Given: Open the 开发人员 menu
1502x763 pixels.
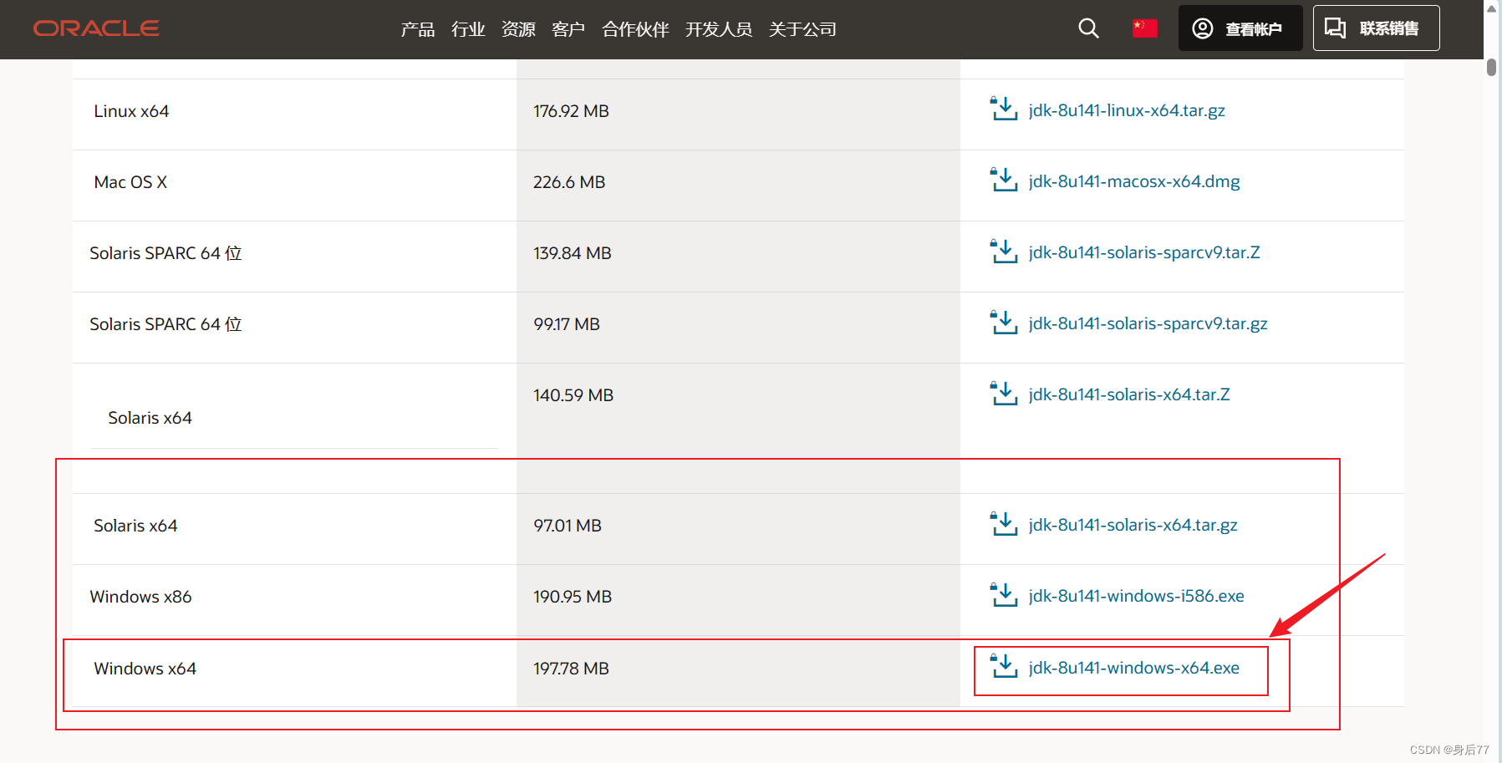Looking at the screenshot, I should click(719, 29).
